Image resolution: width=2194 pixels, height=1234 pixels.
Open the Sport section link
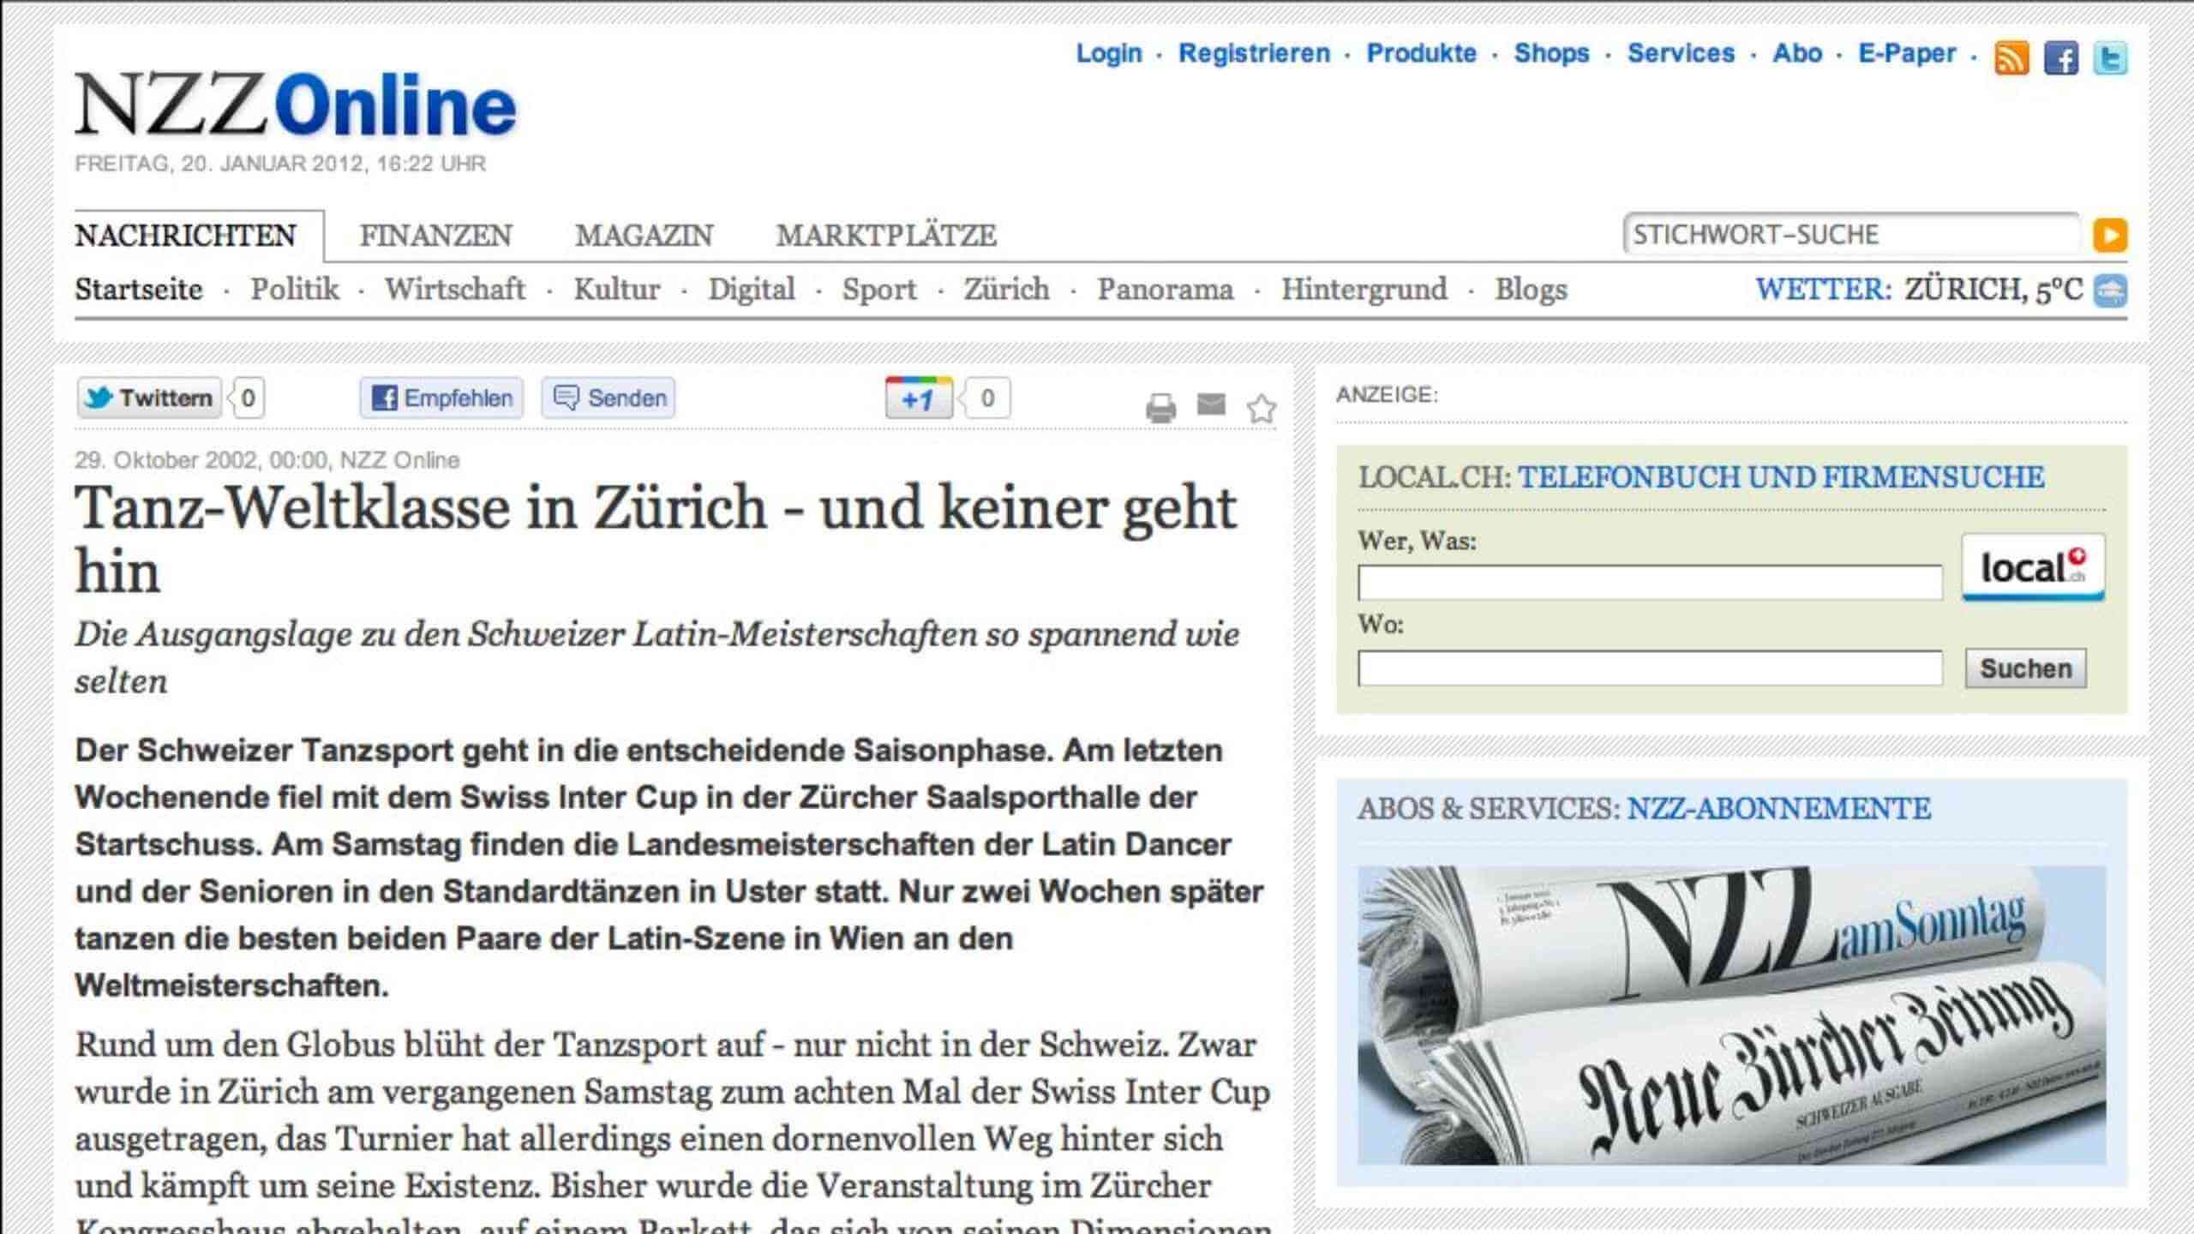(x=878, y=290)
